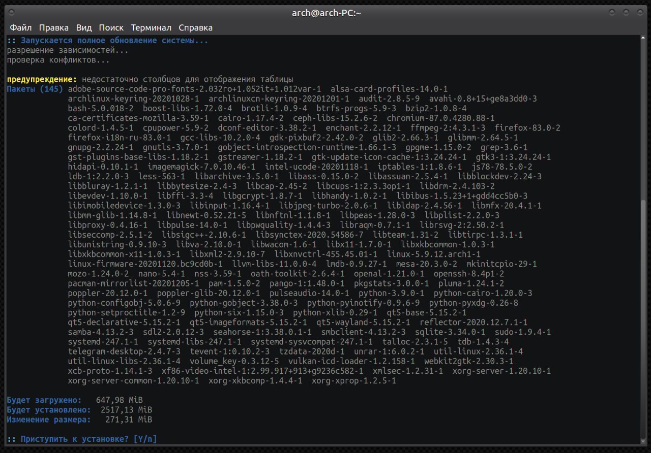Image resolution: width=651 pixels, height=453 pixels.
Task: Click the "Пакеты (145)" label
Action: point(35,89)
